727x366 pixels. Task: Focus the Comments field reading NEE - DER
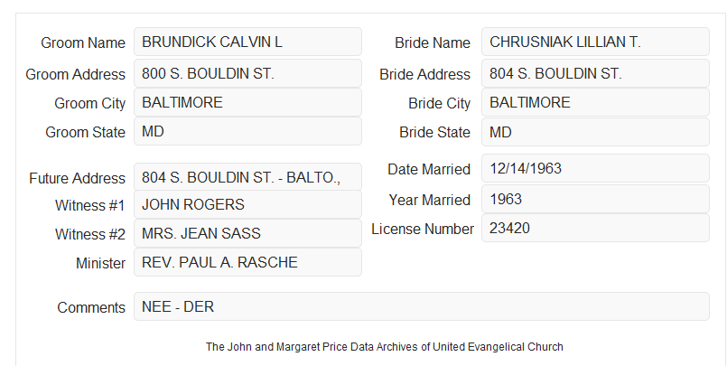point(422,306)
